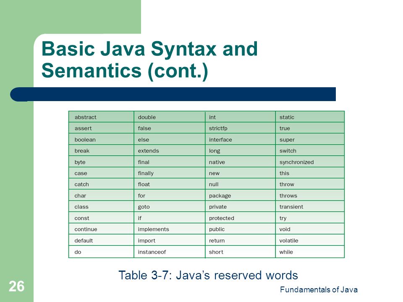Click the 'strictfp' cell
403x302 pixels.
coord(240,128)
